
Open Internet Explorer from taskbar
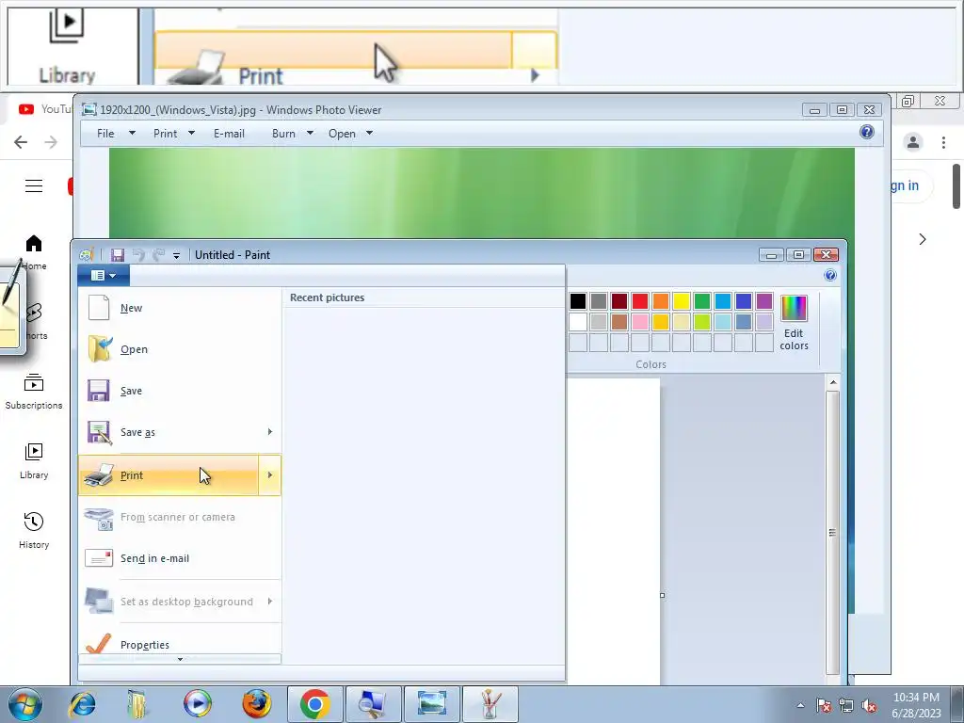pyautogui.click(x=83, y=704)
